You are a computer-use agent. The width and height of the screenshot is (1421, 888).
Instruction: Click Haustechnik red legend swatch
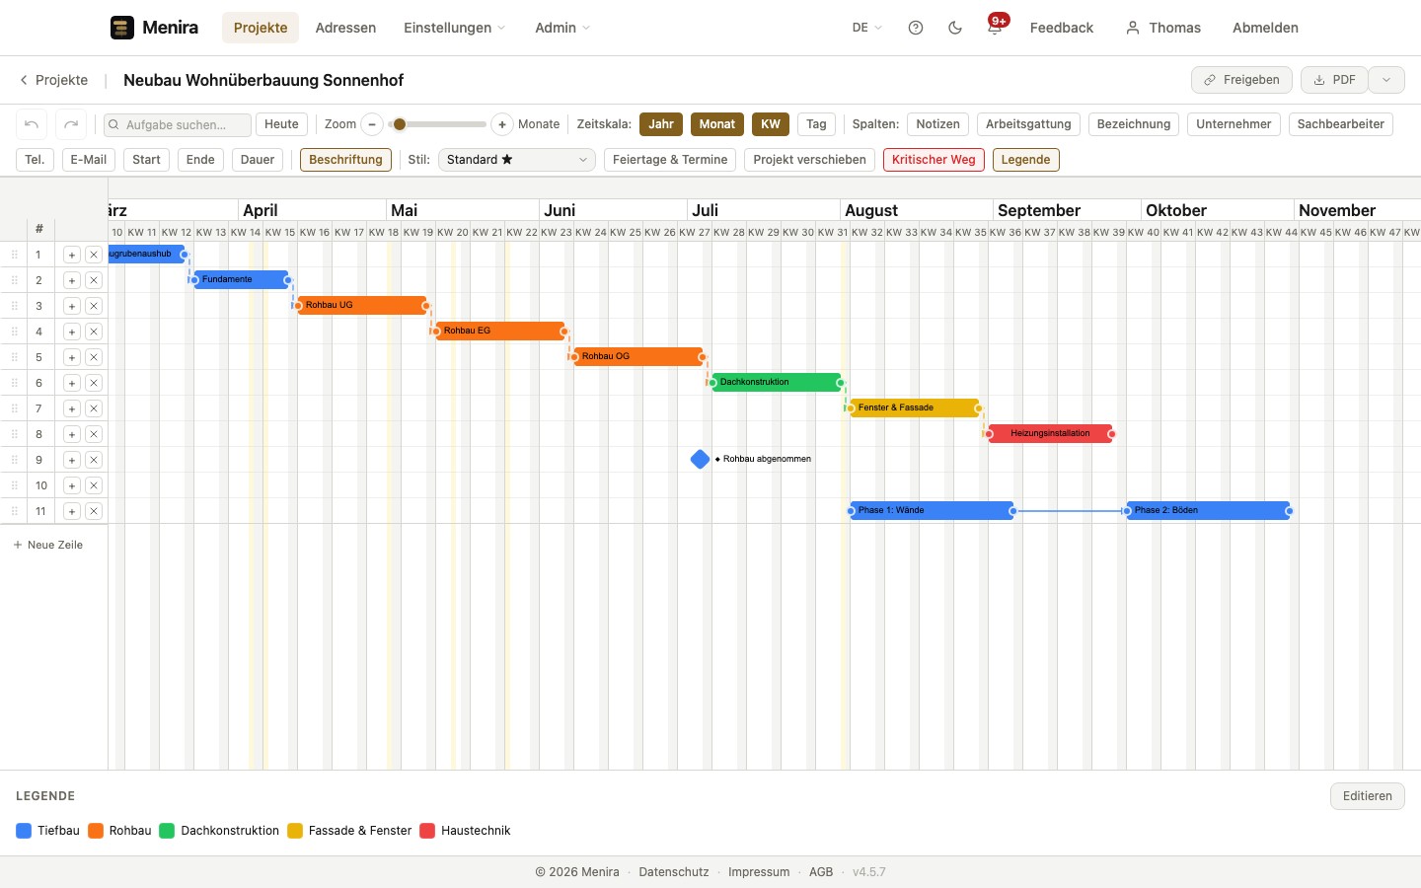[x=427, y=831]
